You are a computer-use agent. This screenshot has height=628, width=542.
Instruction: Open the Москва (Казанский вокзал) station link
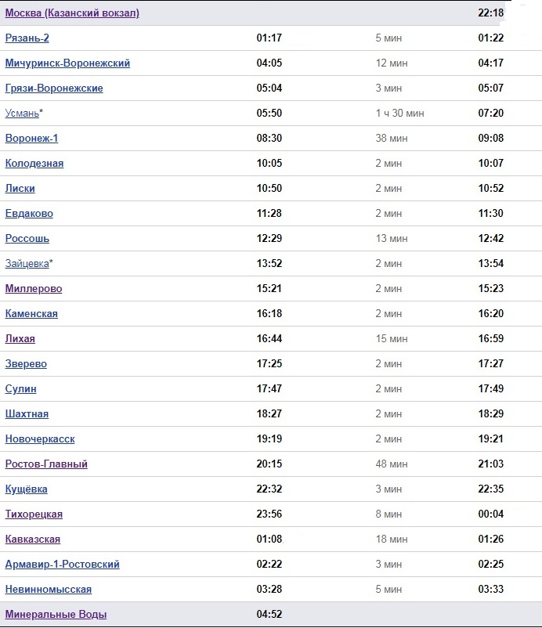point(72,13)
